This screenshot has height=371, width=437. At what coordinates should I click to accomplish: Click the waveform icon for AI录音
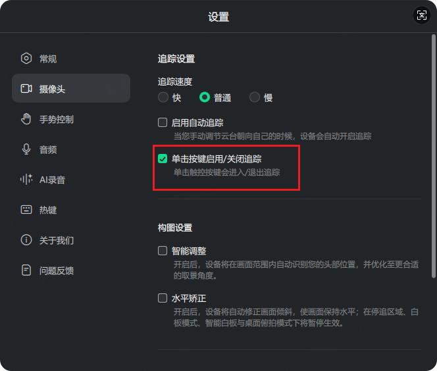point(26,180)
